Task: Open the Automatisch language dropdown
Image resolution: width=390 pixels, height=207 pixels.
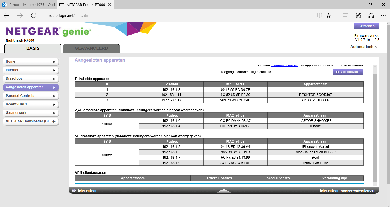Action: pos(364,47)
